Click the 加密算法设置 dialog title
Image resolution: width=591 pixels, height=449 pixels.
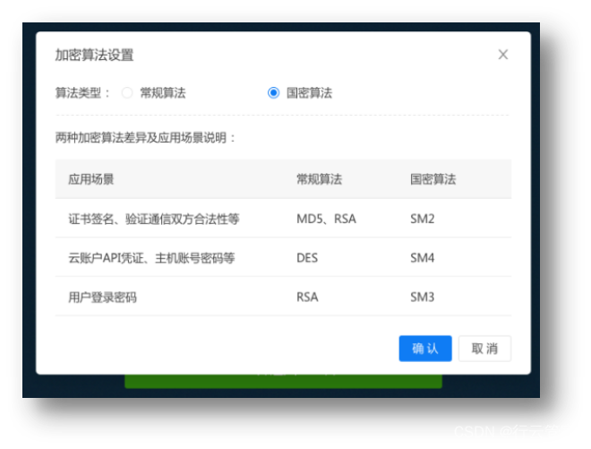pos(94,55)
